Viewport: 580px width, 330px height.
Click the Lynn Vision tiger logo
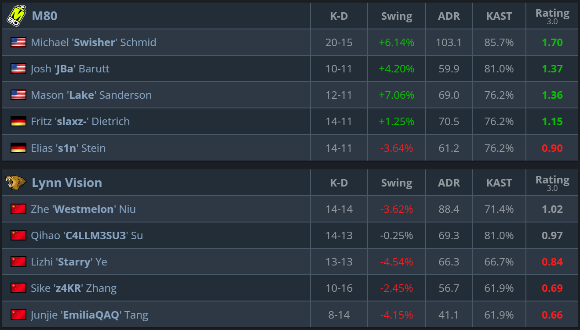click(x=16, y=183)
